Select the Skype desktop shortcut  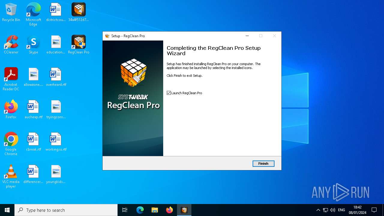pos(33,45)
